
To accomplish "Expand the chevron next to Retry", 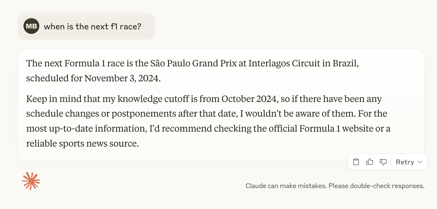I will (x=420, y=162).
